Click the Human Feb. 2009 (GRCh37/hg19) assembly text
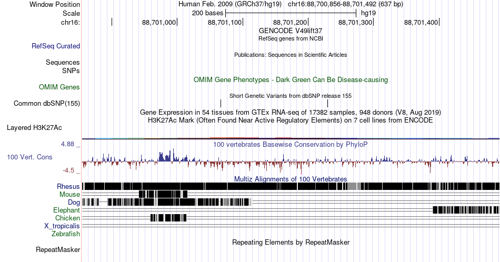The image size is (500, 262). click(230, 4)
